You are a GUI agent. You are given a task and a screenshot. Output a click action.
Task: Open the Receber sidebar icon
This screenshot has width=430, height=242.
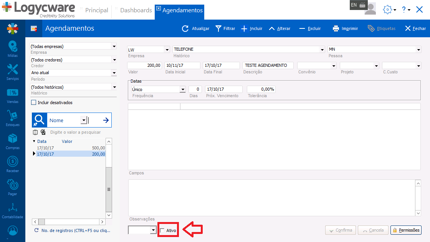12,162
